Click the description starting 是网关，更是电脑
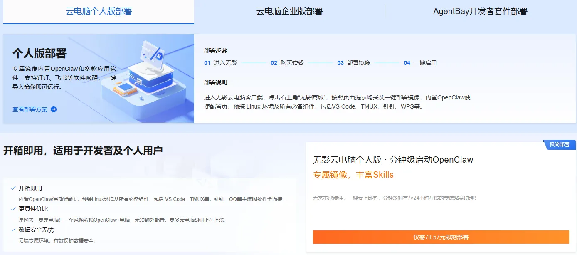This screenshot has height=255, width=577. tap(122, 220)
